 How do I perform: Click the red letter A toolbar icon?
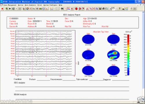87,9
